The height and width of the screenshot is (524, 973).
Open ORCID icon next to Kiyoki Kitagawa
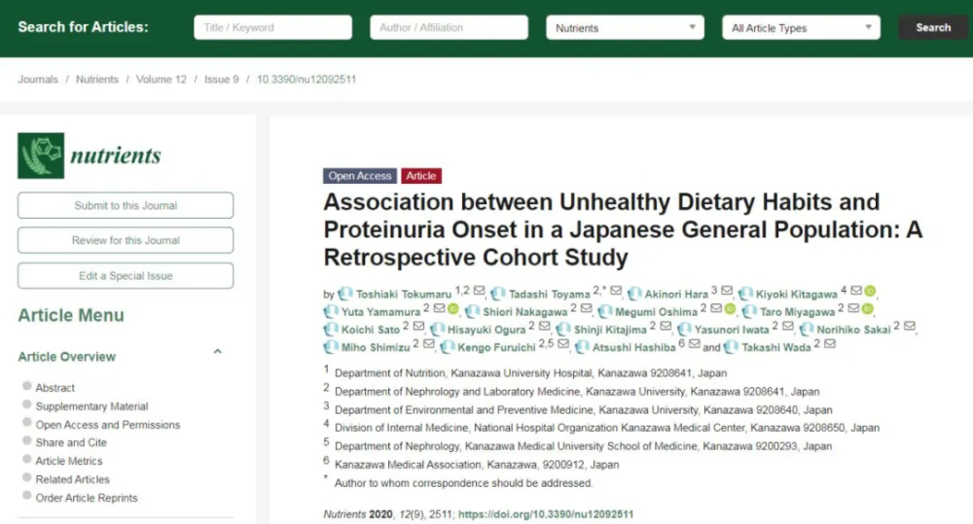870,292
